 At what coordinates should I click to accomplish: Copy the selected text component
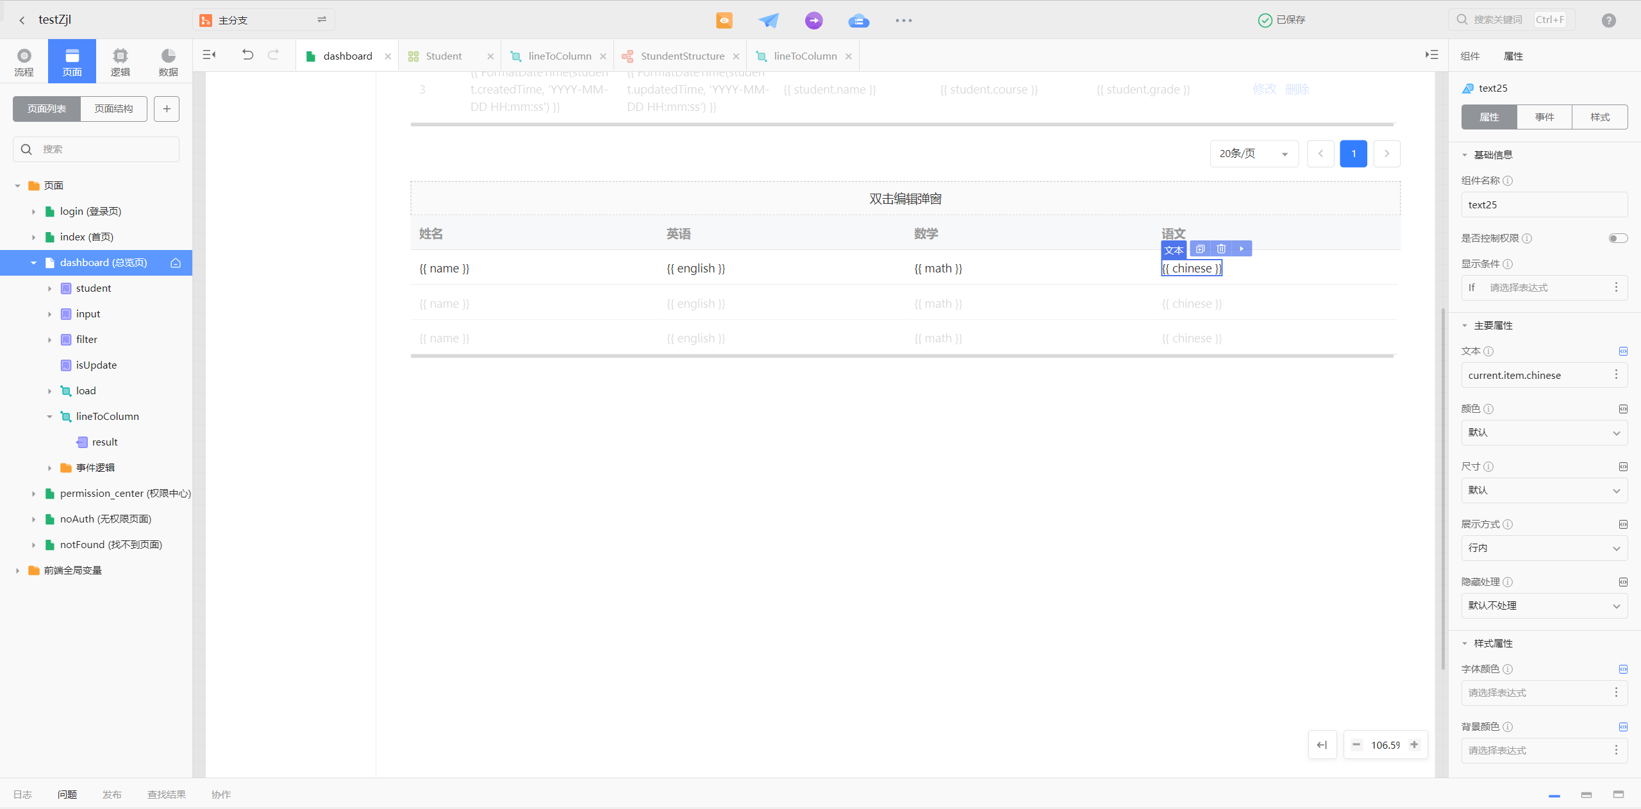pos(1200,249)
